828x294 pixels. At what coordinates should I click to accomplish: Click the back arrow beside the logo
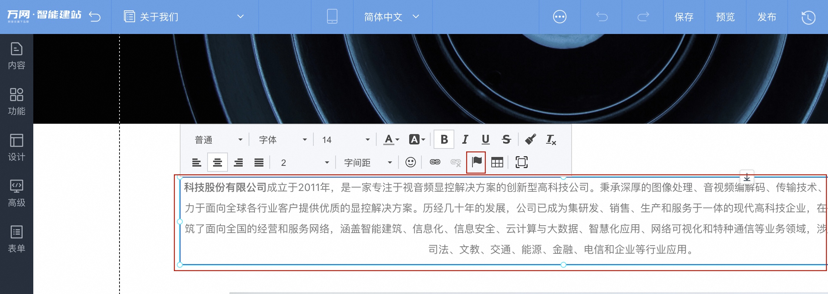click(95, 17)
